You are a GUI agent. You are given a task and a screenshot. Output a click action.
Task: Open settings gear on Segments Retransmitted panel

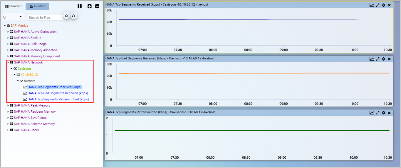coord(383,113)
